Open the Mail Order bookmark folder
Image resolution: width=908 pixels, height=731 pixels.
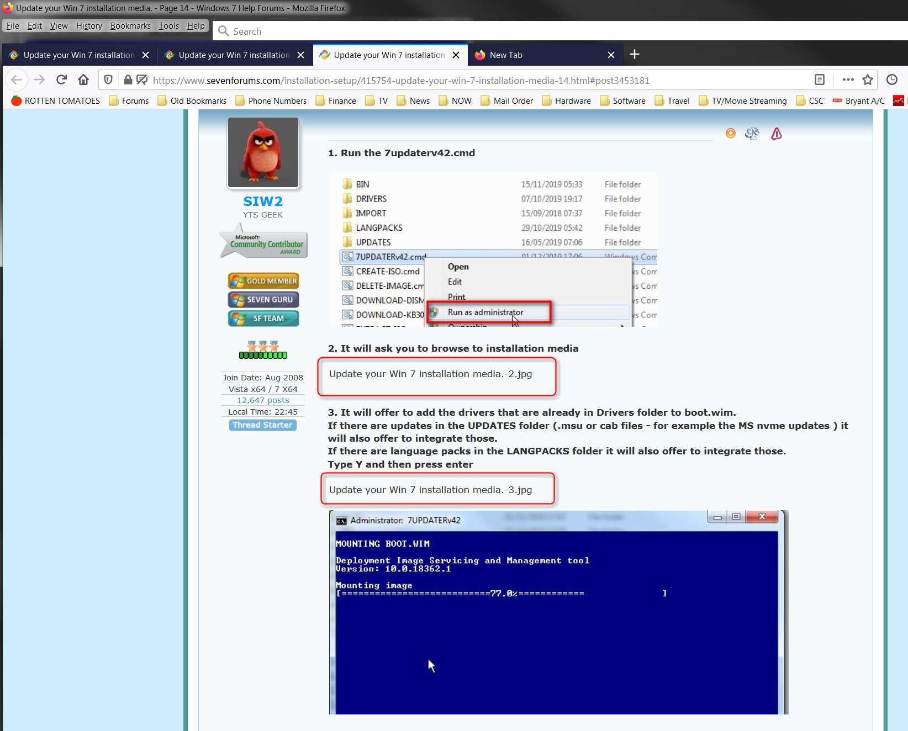coord(507,100)
